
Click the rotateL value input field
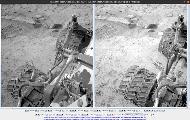coord(78,115)
